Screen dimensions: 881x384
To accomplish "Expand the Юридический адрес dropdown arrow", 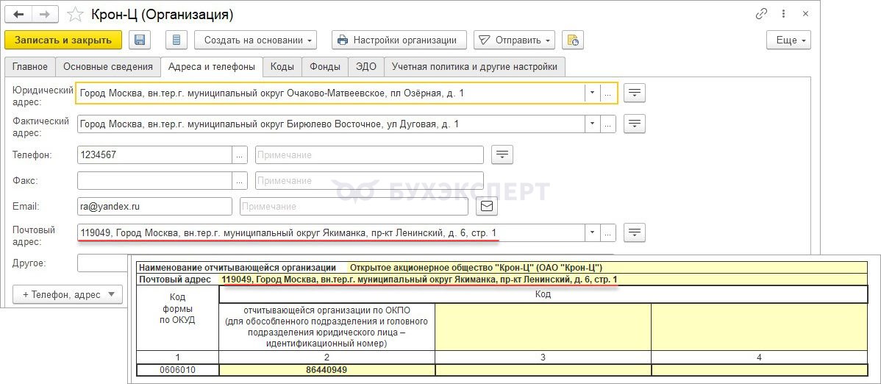I will click(592, 93).
